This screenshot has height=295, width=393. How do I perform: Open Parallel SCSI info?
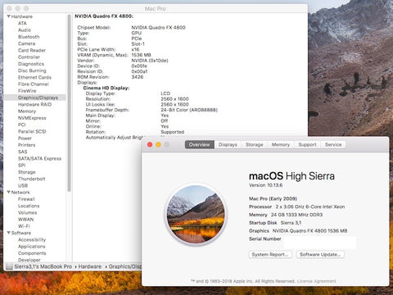point(32,131)
